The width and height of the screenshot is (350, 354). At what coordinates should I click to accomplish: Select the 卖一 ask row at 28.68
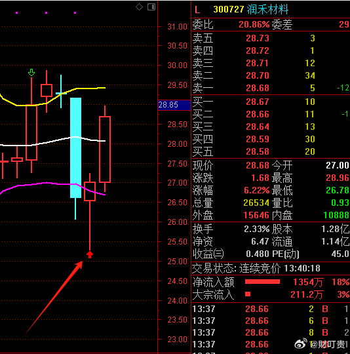point(271,88)
